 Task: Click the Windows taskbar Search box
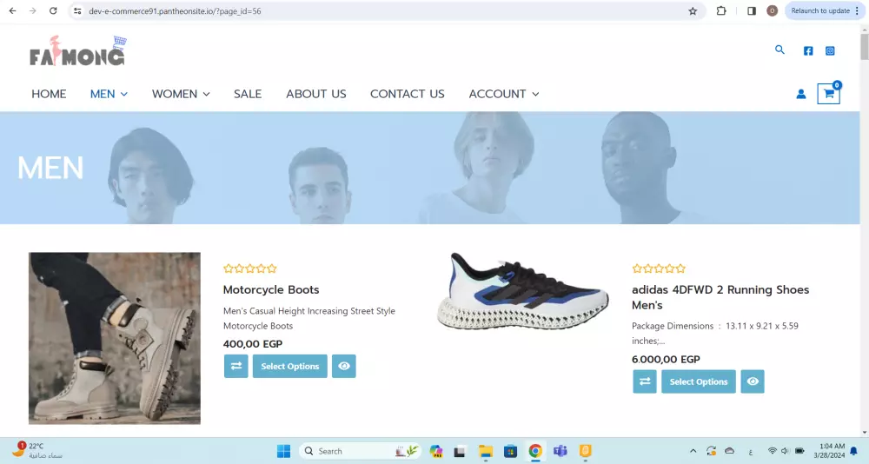point(361,451)
